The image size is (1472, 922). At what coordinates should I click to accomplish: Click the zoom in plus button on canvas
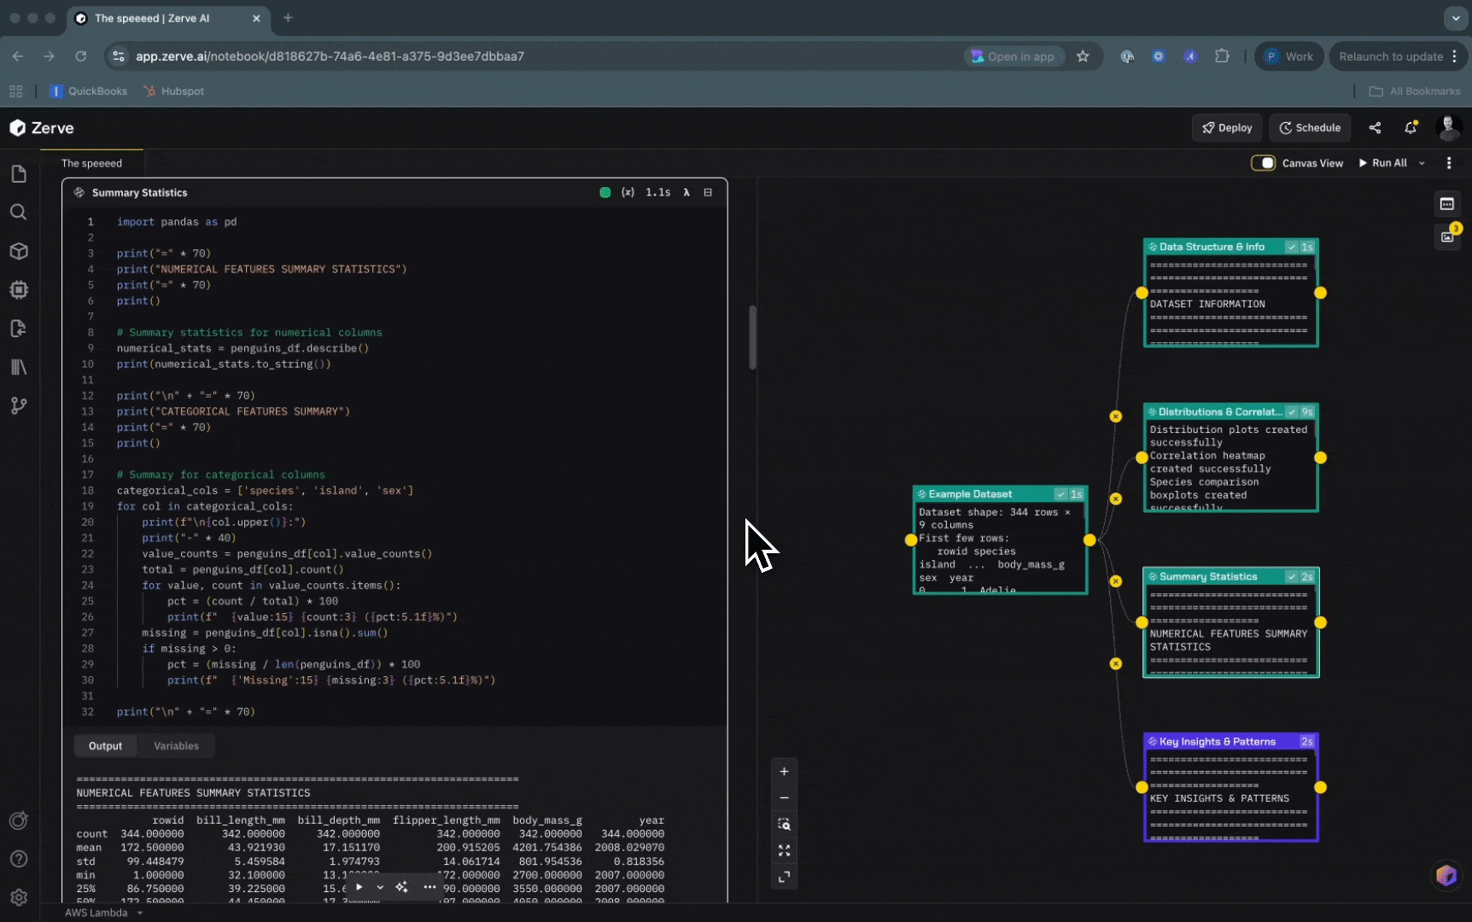(784, 772)
